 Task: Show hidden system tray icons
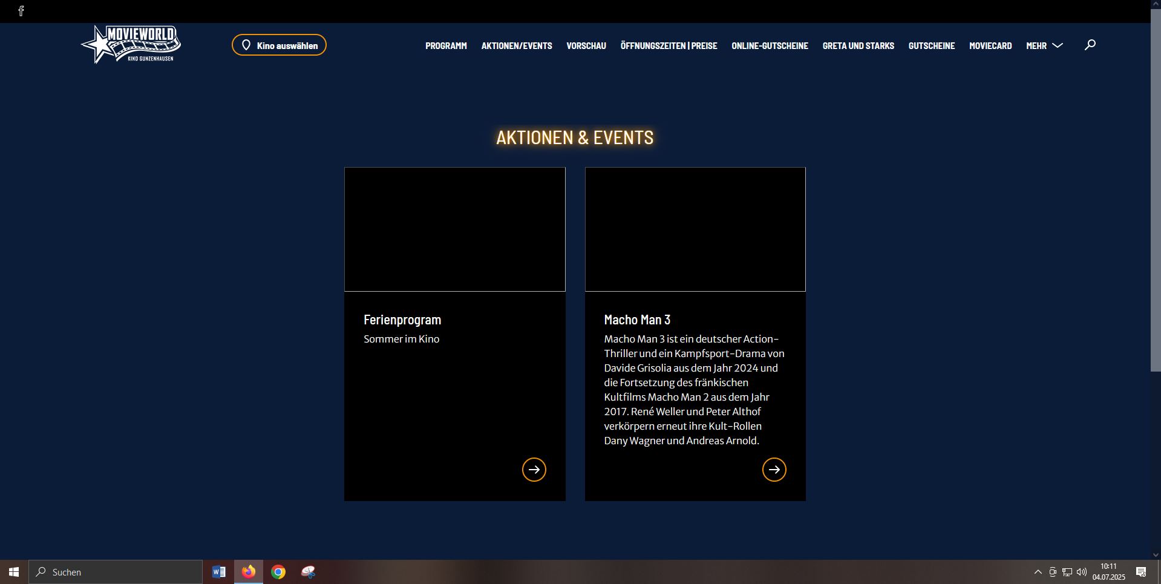click(x=1038, y=572)
